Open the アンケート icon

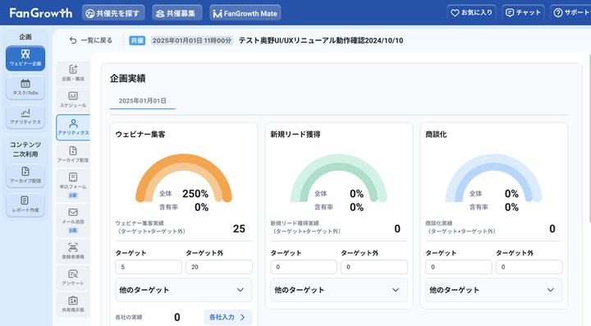(x=73, y=278)
